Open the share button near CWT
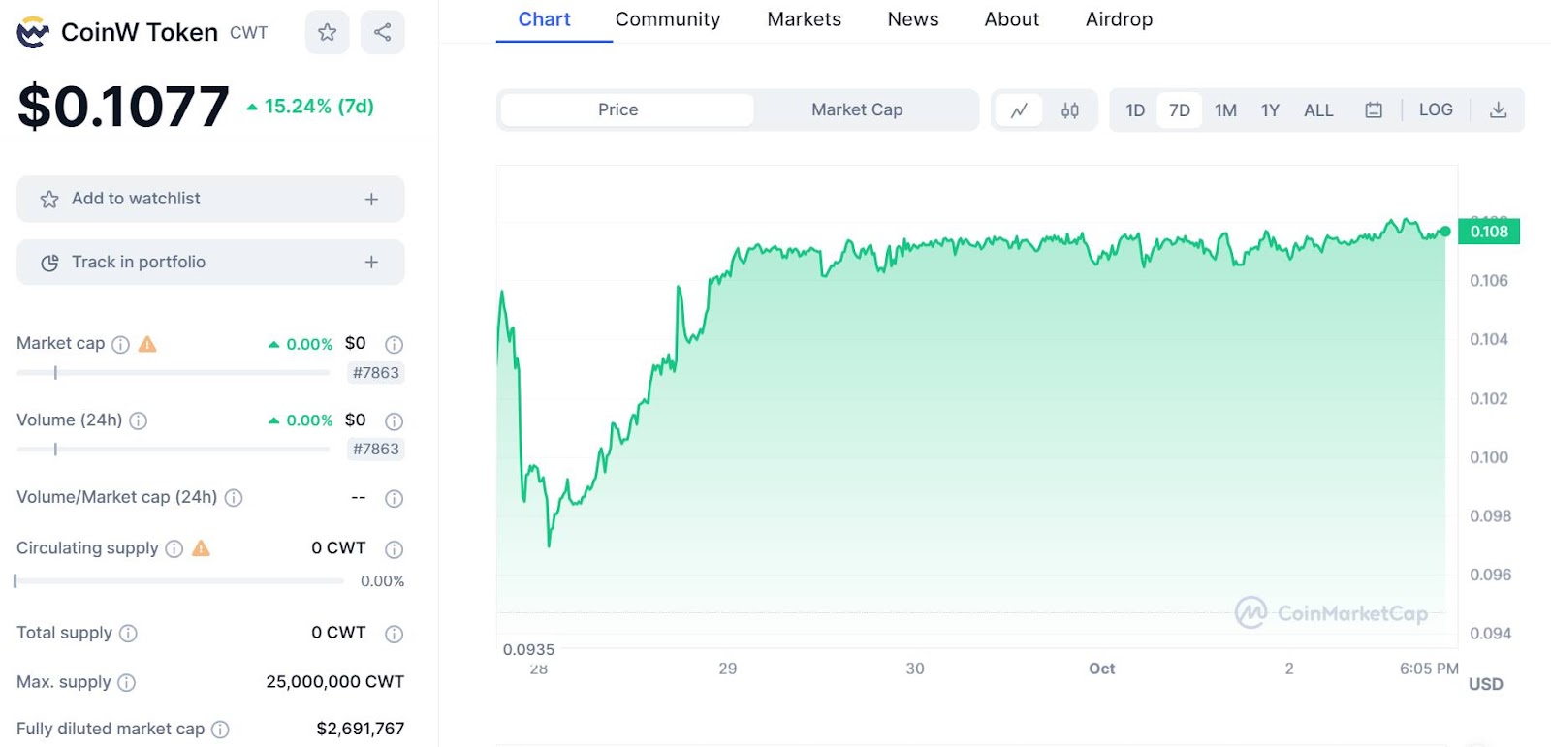The height and width of the screenshot is (747, 1551). pos(383,32)
